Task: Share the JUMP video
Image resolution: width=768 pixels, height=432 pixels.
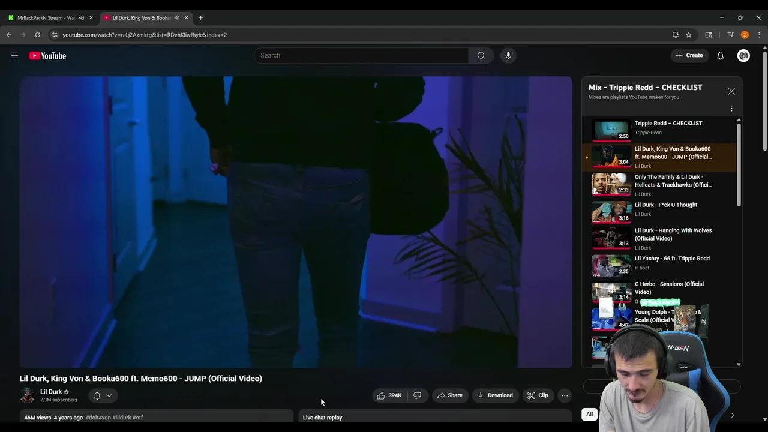Action: click(x=450, y=395)
